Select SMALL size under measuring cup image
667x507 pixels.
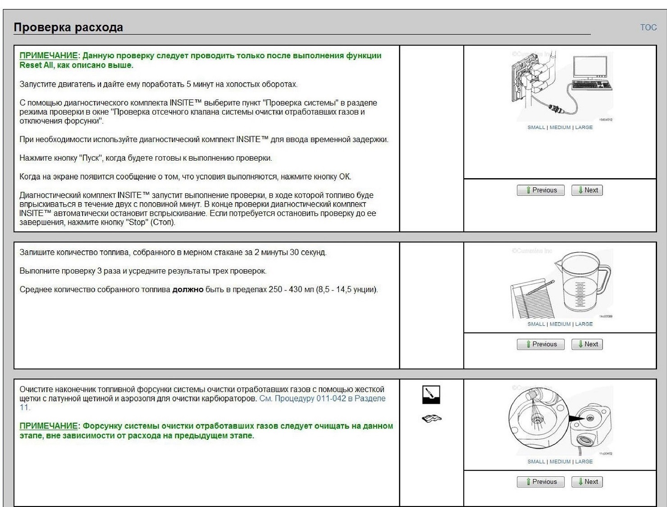[536, 324]
